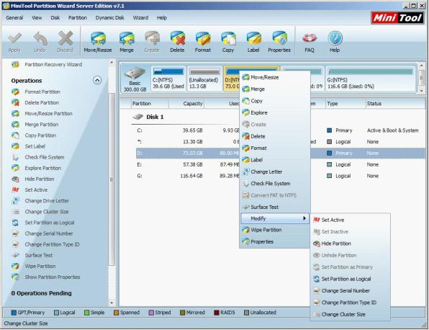Open the Dynamic Disk menu
Viewport: 429px width, 330px height.
109,18
